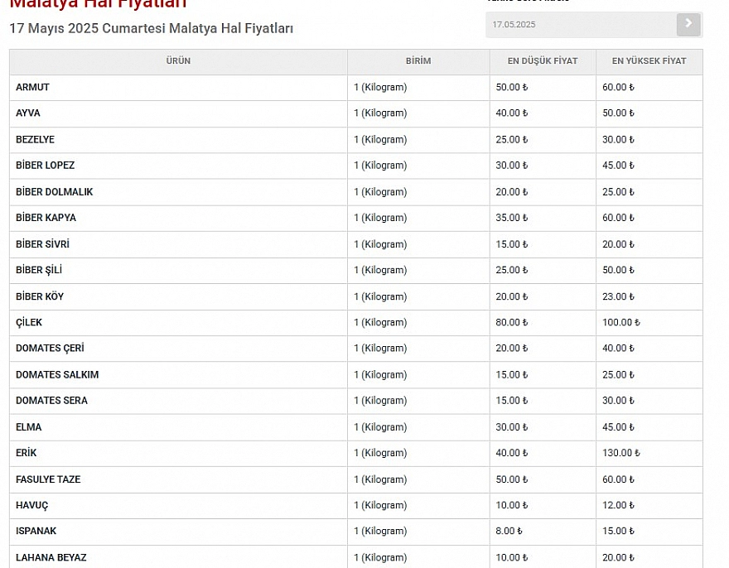Viewport: 729px width, 568px height.
Task: Click ARMUT lowest price 50.00
Action: pyautogui.click(x=511, y=88)
